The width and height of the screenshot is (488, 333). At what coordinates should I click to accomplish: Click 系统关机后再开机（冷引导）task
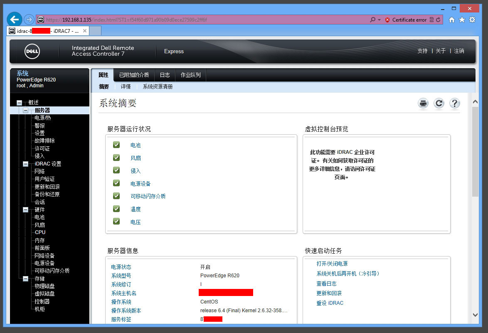point(348,274)
